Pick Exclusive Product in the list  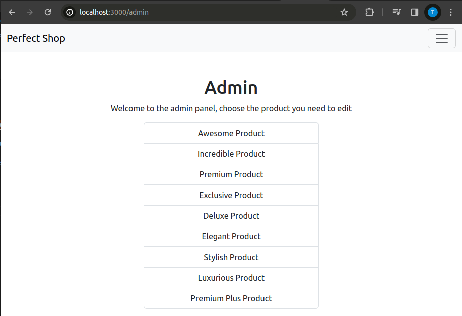(x=231, y=195)
